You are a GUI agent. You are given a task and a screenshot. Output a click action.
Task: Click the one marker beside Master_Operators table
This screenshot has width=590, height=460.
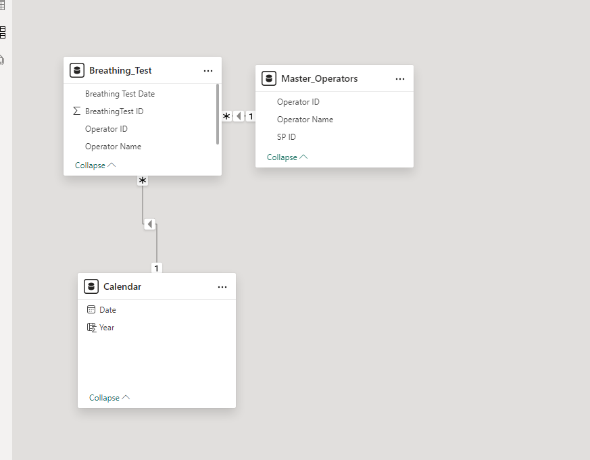point(251,116)
